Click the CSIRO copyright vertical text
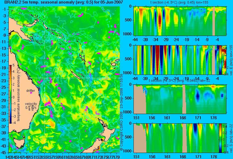Screen dimensions: 233x159 pyautogui.click(x=121, y=112)
